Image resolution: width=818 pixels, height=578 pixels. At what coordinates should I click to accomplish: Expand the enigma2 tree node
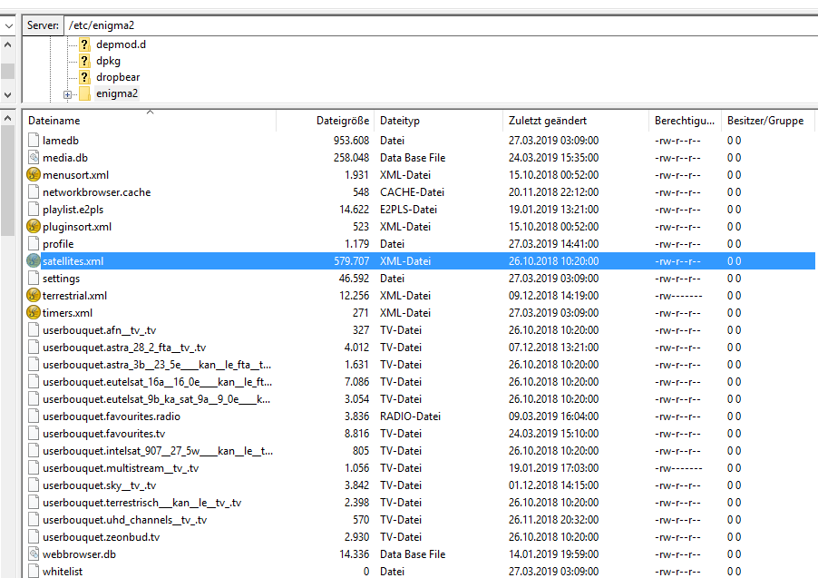(67, 94)
